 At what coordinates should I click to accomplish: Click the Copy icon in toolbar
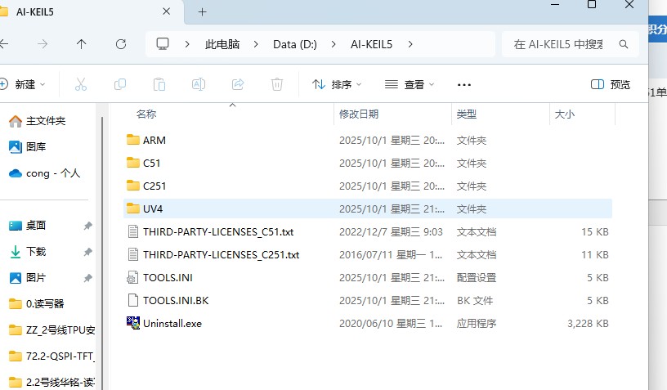point(120,84)
